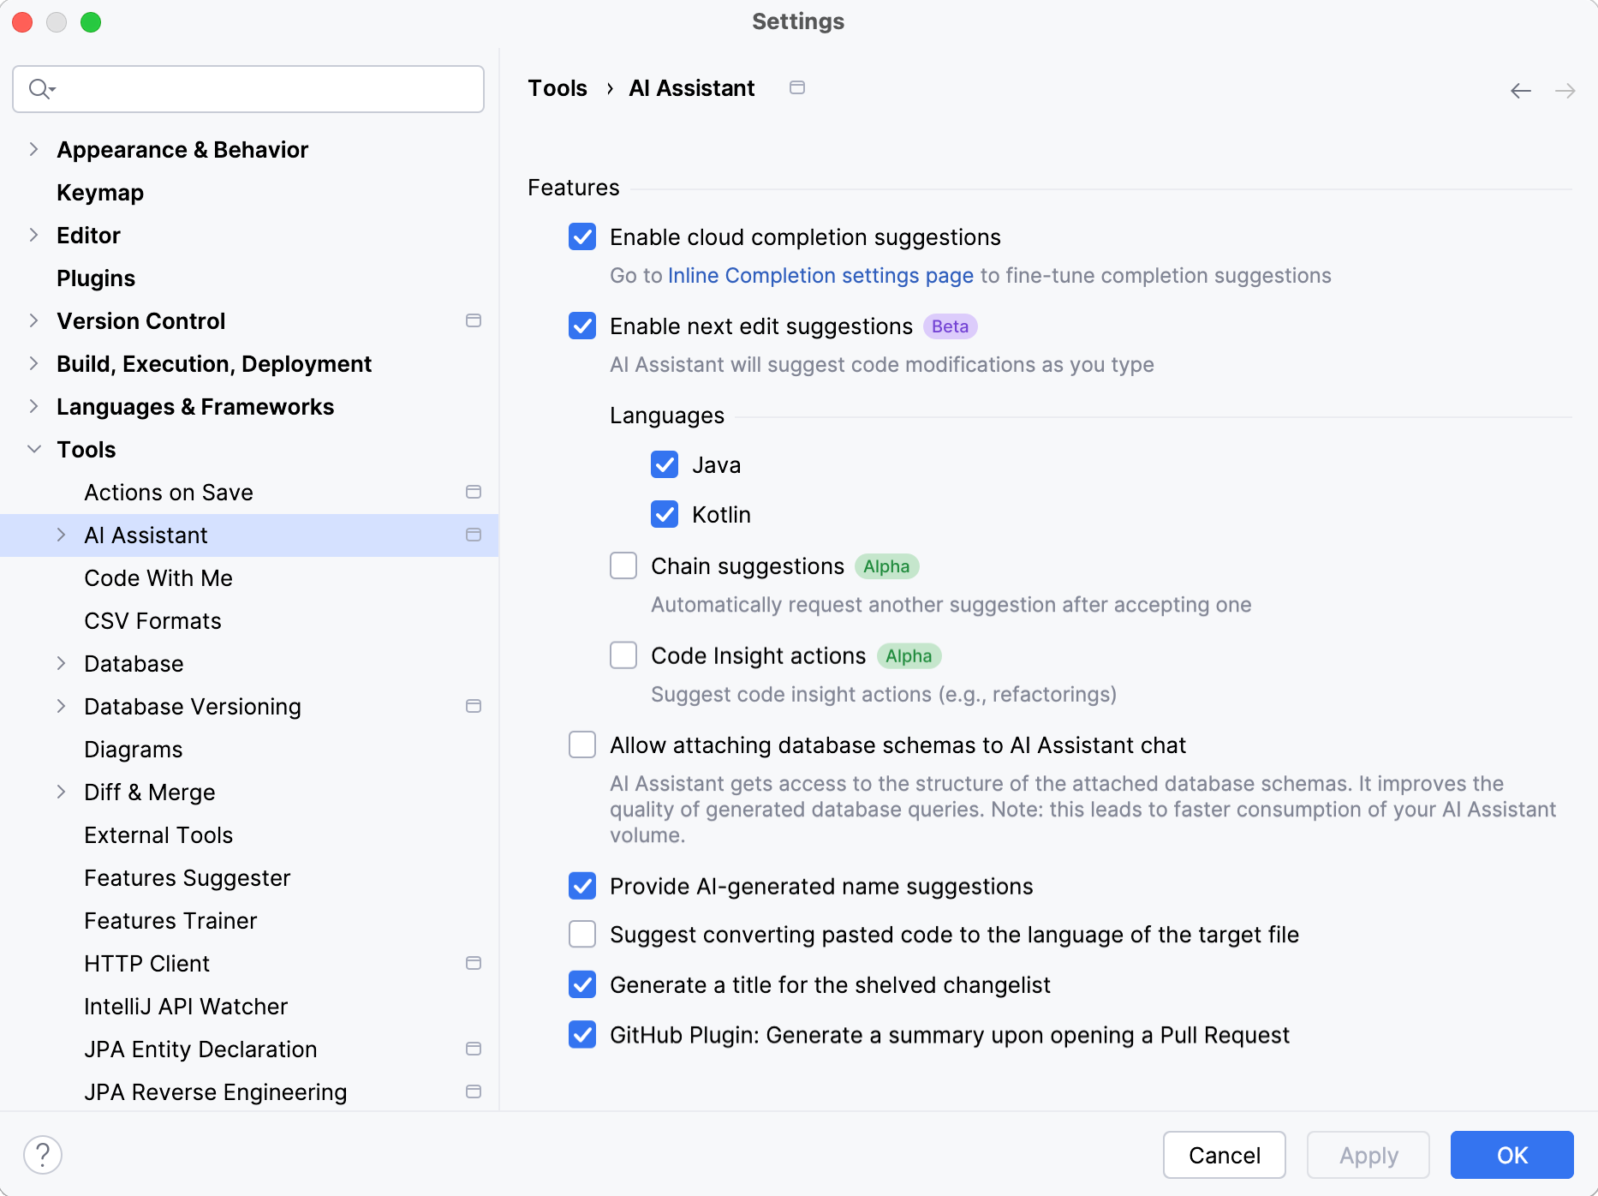This screenshot has width=1598, height=1196.
Task: Open Plugins settings page
Action: 96,278
